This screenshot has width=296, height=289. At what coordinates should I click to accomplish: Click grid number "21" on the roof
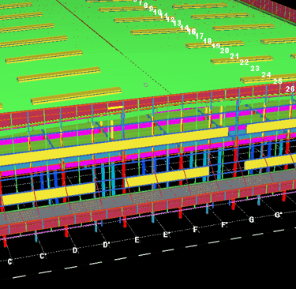(234, 56)
